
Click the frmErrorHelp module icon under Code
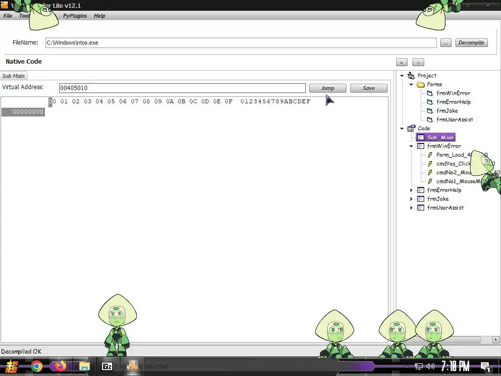421,190
